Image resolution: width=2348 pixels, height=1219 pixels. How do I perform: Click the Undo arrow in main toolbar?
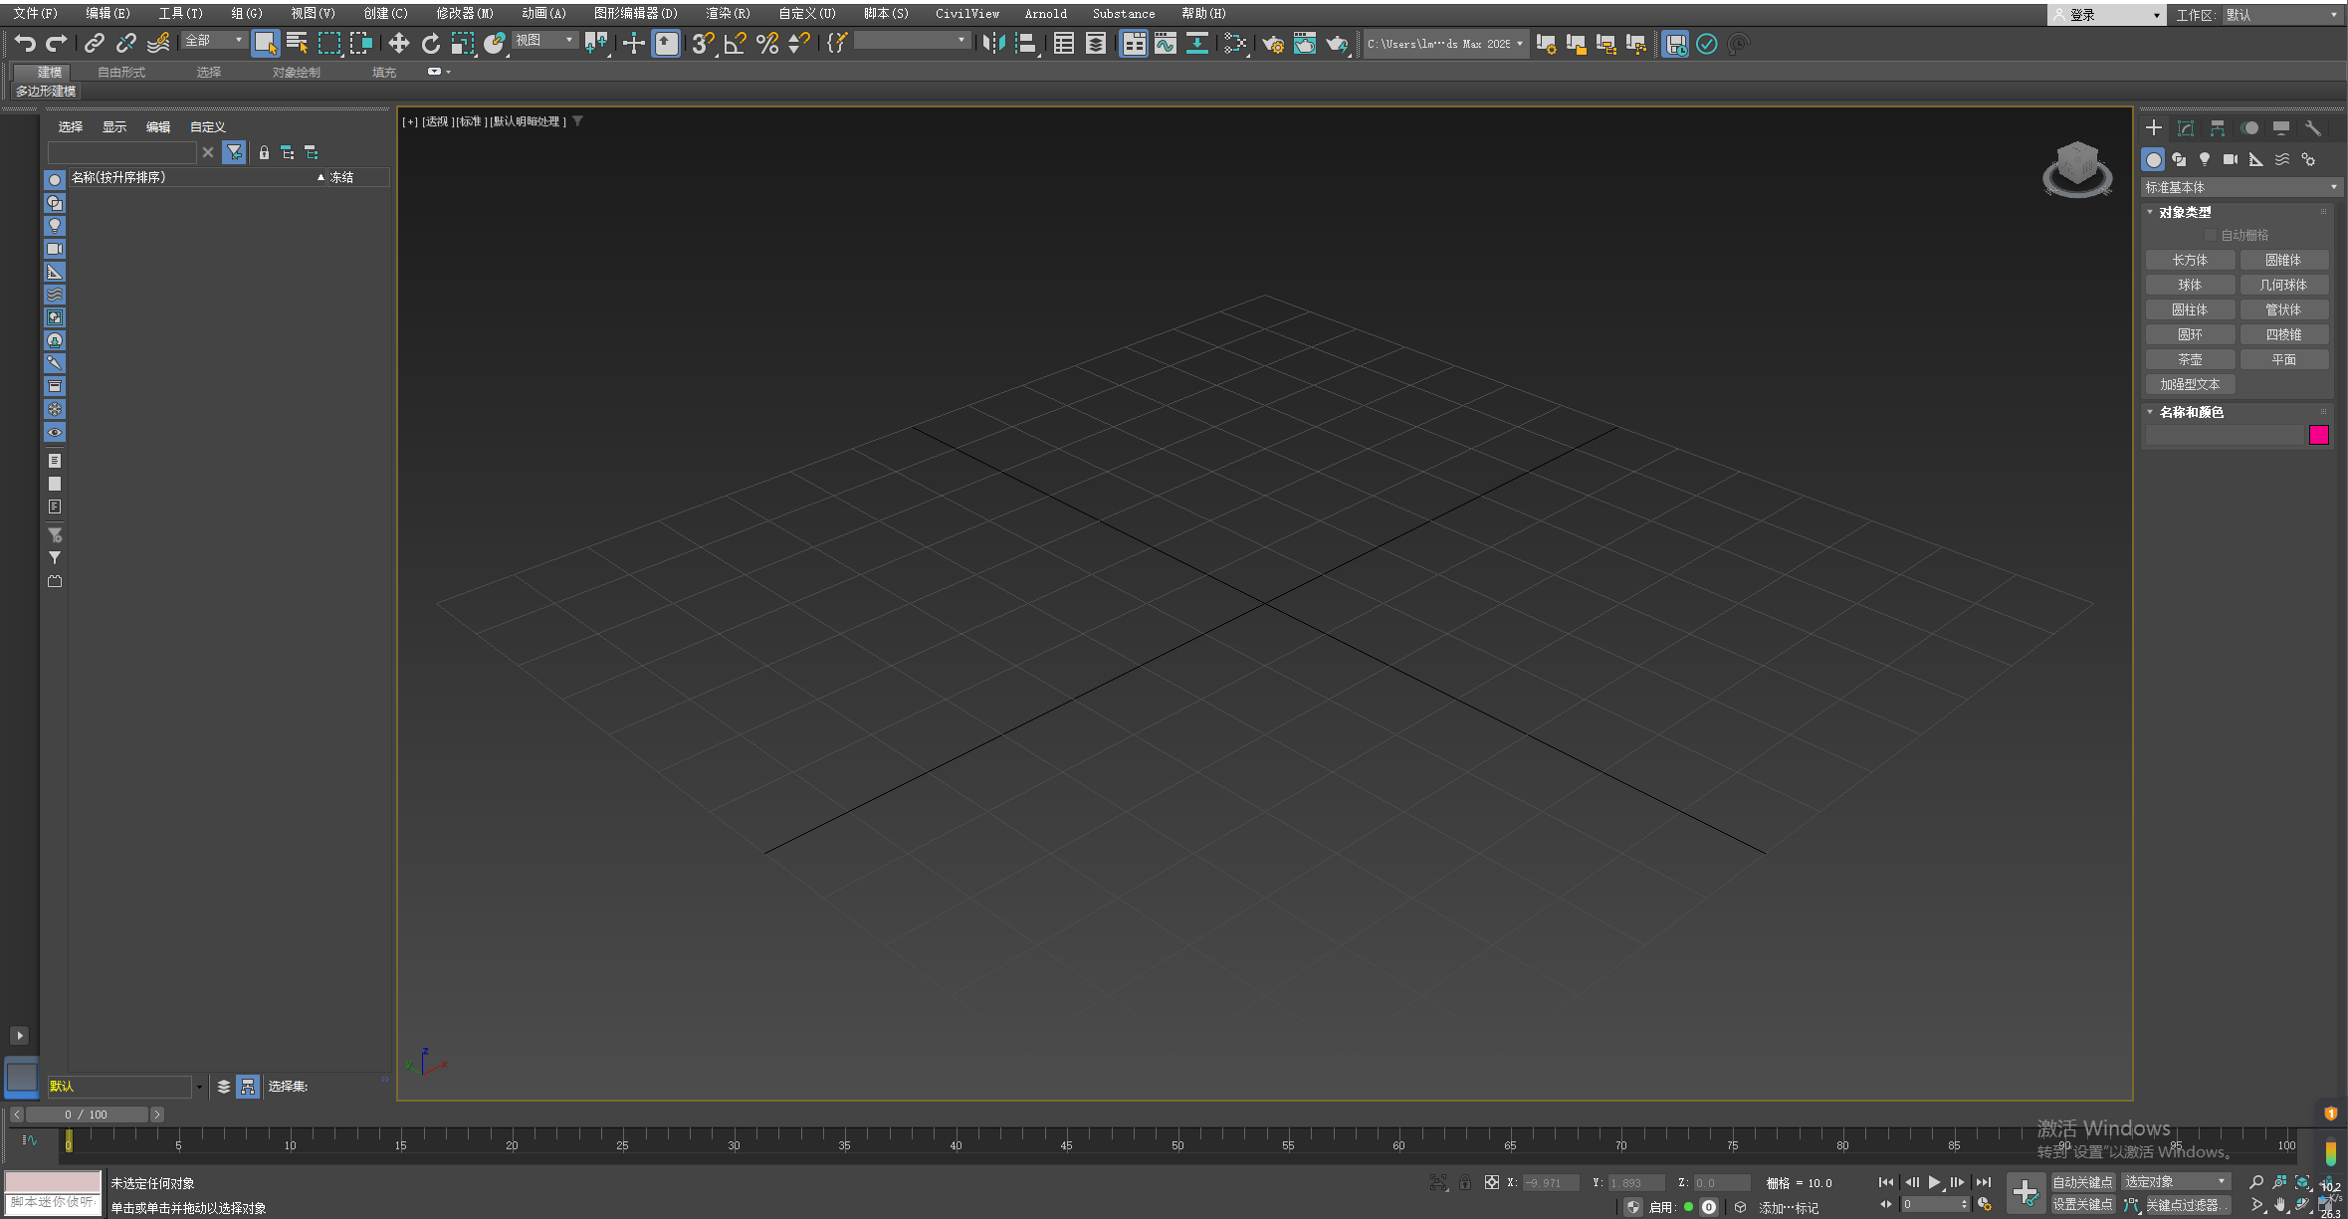[25, 43]
